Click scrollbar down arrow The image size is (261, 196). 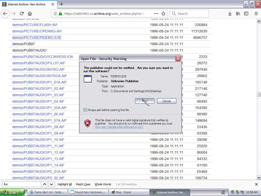point(259,178)
